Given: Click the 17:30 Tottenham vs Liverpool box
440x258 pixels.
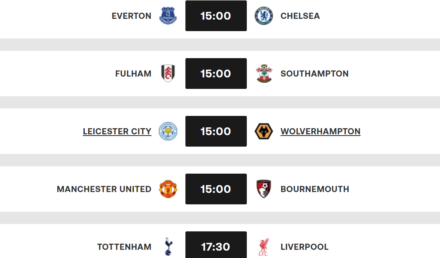Looking at the screenshot, I should pos(216,246).
